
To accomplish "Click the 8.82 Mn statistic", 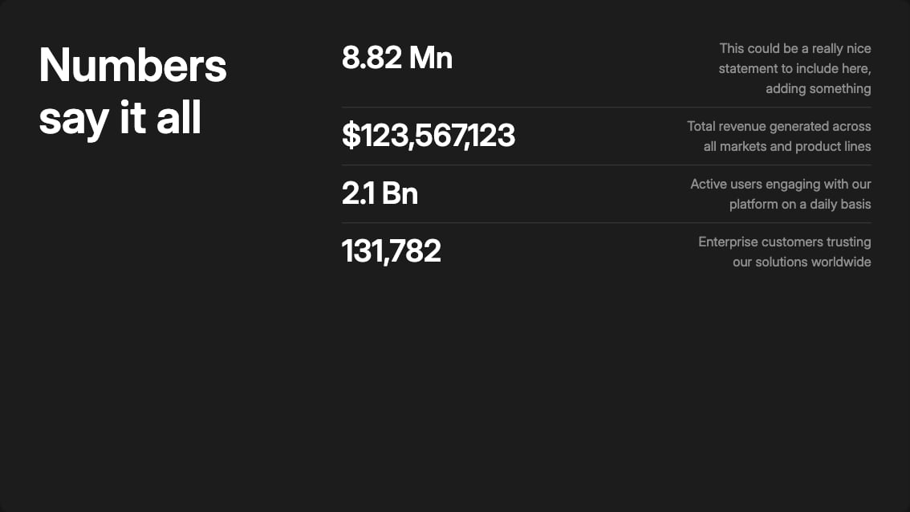I will (397, 58).
